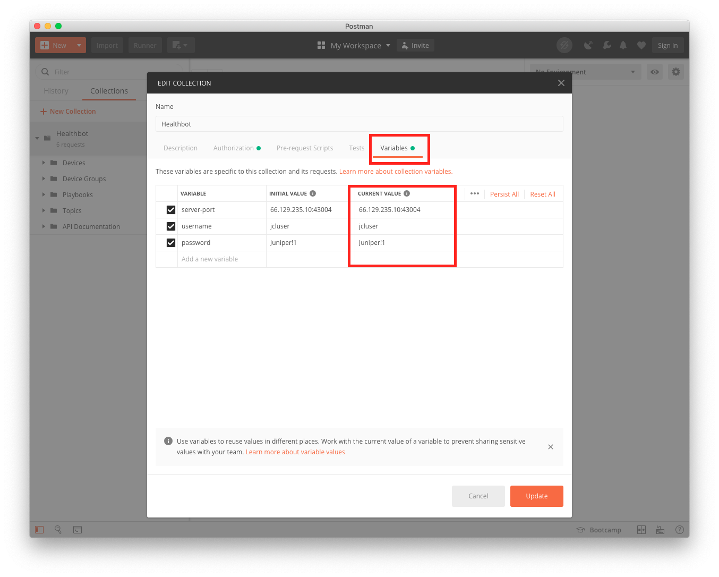
Task: Click the collection Name input field
Action: (x=359, y=124)
